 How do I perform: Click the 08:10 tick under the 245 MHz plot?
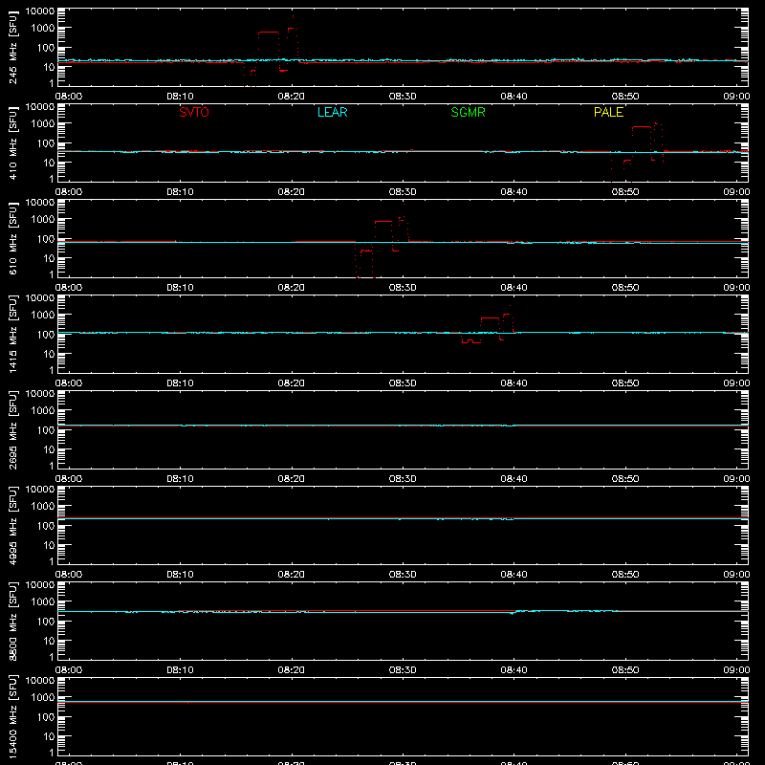(x=180, y=97)
